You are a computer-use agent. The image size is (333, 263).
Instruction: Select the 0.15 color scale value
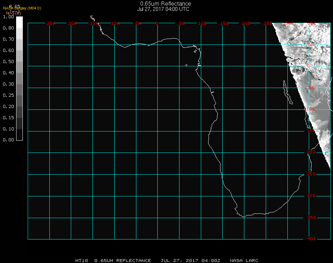pos(8,118)
